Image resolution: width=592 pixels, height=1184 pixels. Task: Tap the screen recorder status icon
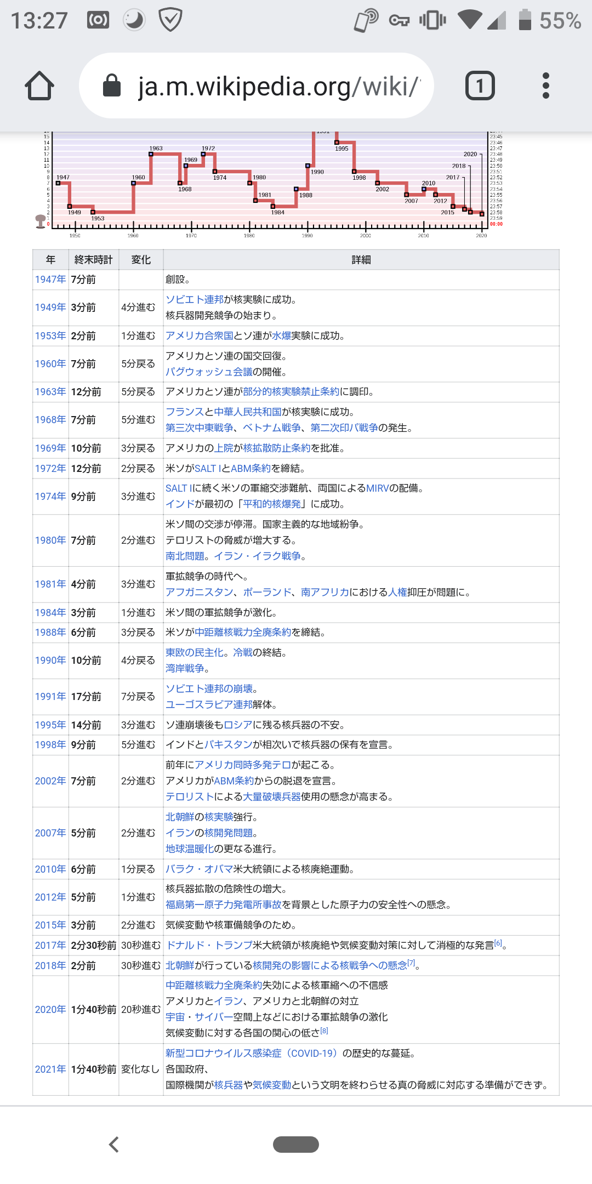[x=98, y=20]
